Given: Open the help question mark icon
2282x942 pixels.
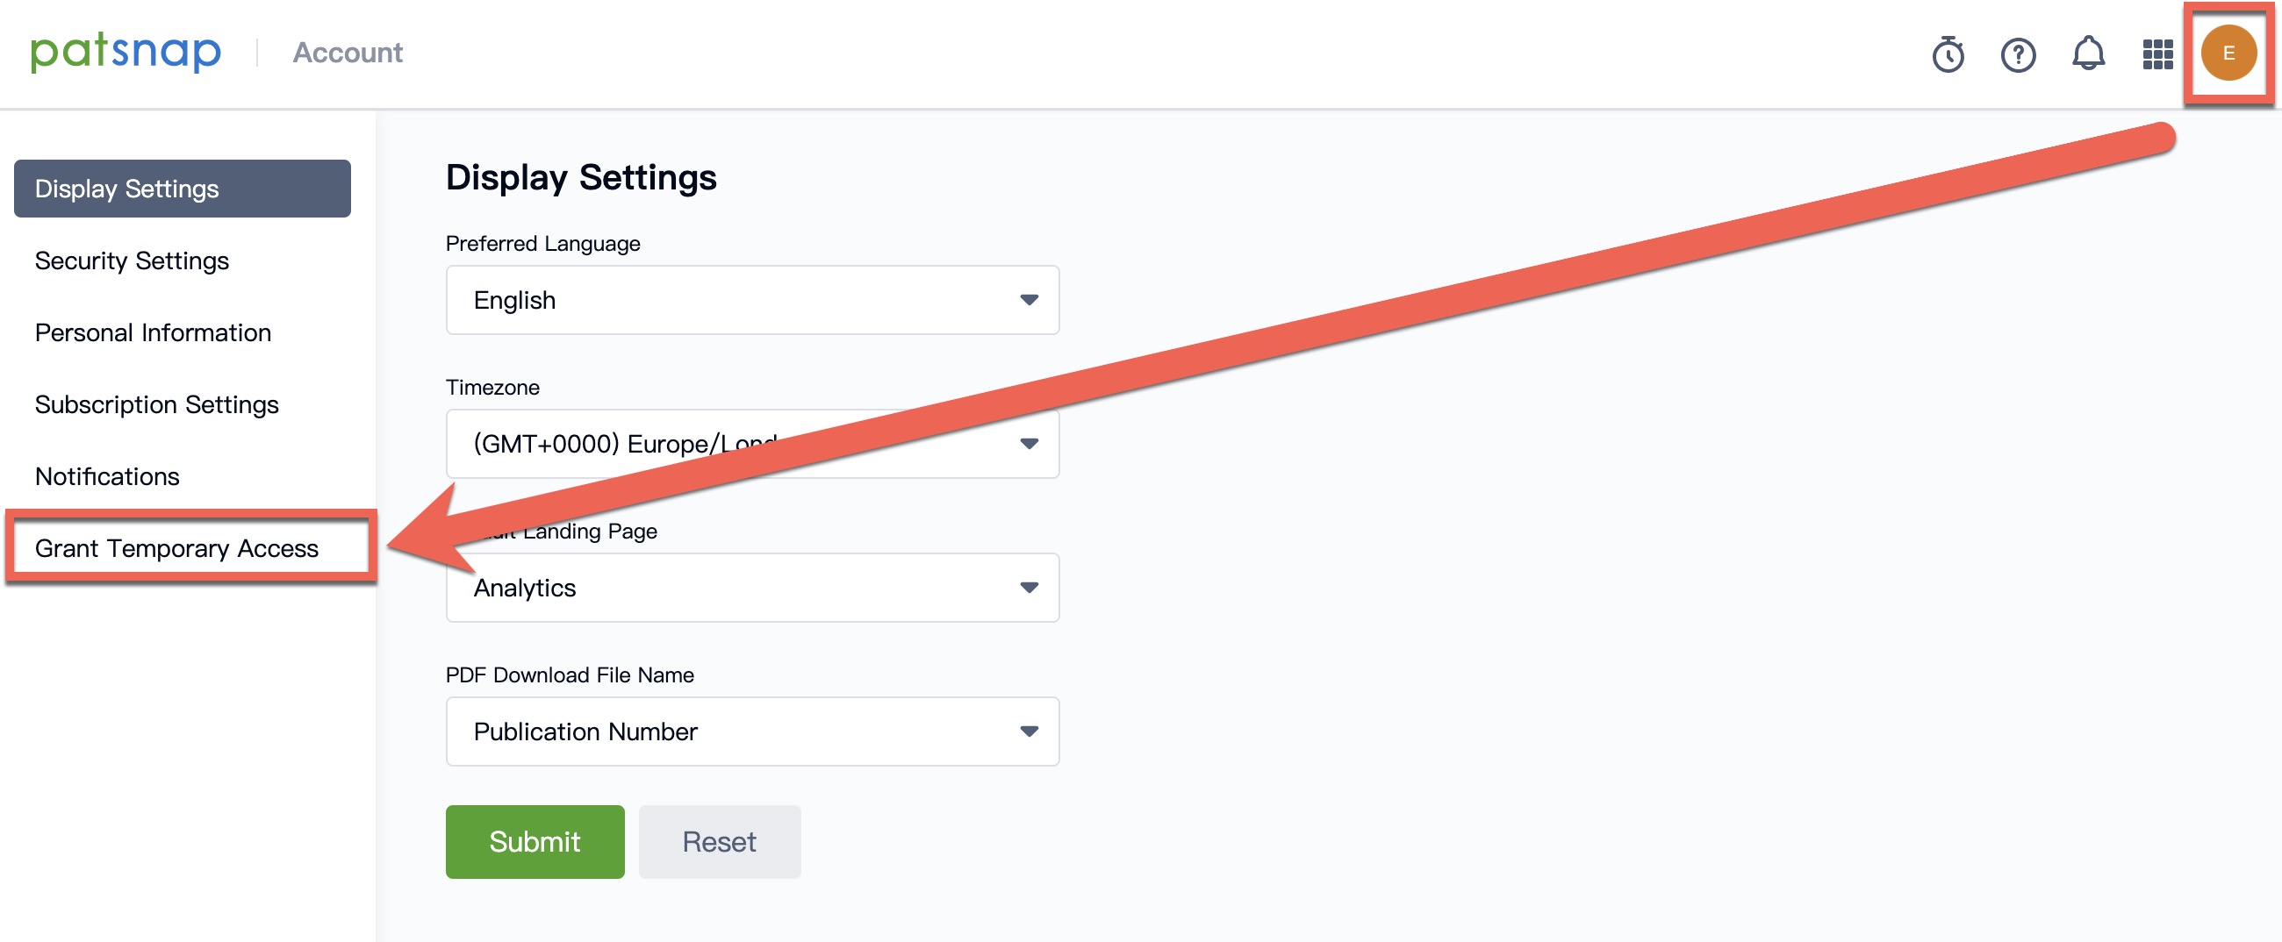Looking at the screenshot, I should point(2017,55).
